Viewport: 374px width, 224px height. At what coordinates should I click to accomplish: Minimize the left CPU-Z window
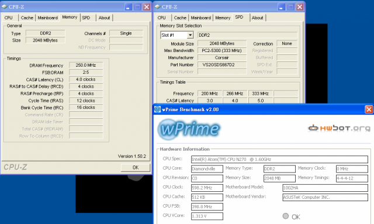(x=129, y=7)
